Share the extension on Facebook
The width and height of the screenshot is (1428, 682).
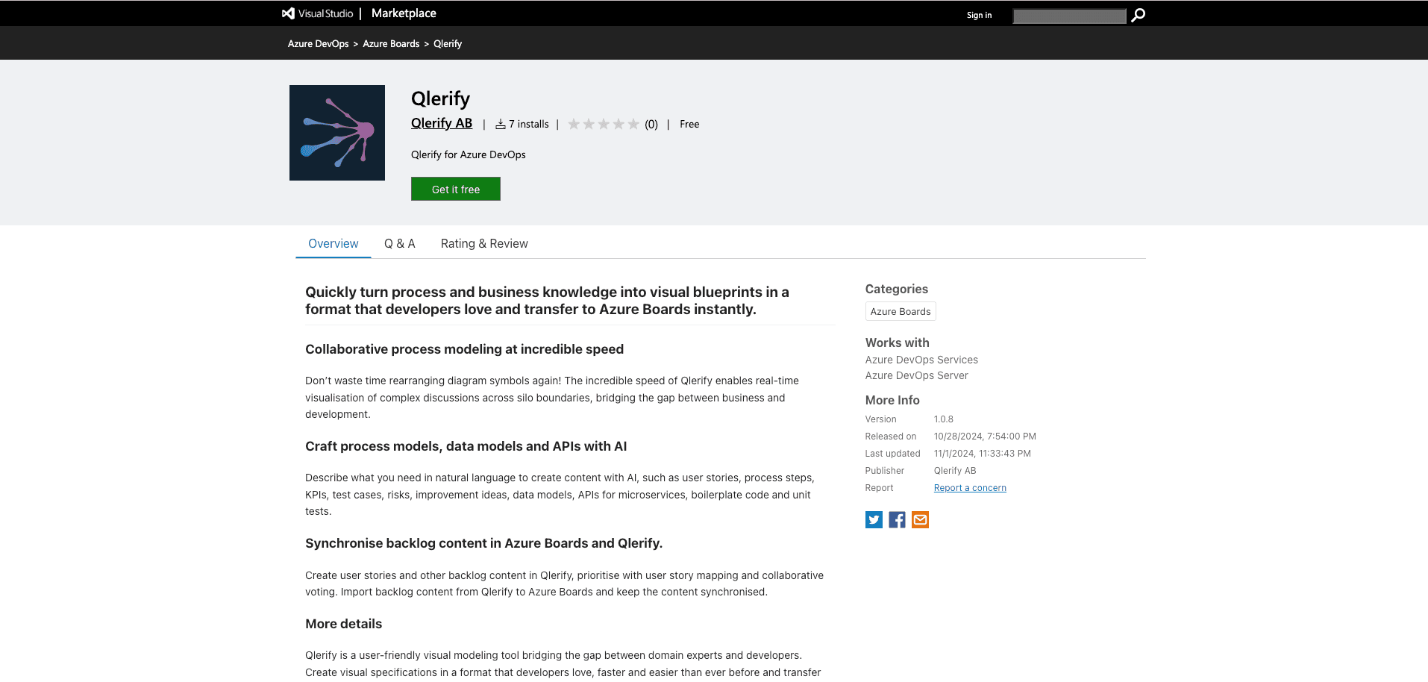(897, 519)
